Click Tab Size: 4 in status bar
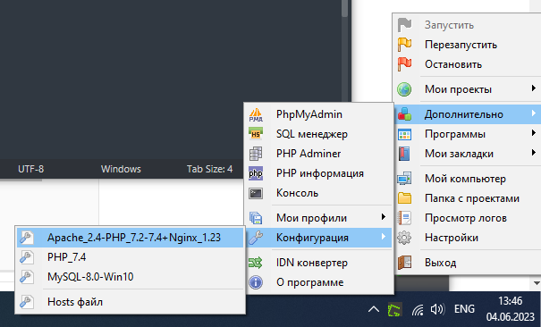 (x=209, y=169)
